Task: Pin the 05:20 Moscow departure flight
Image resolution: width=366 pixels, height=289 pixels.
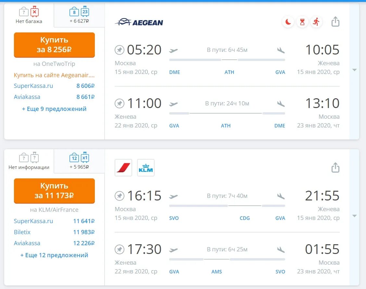Action: [120, 50]
